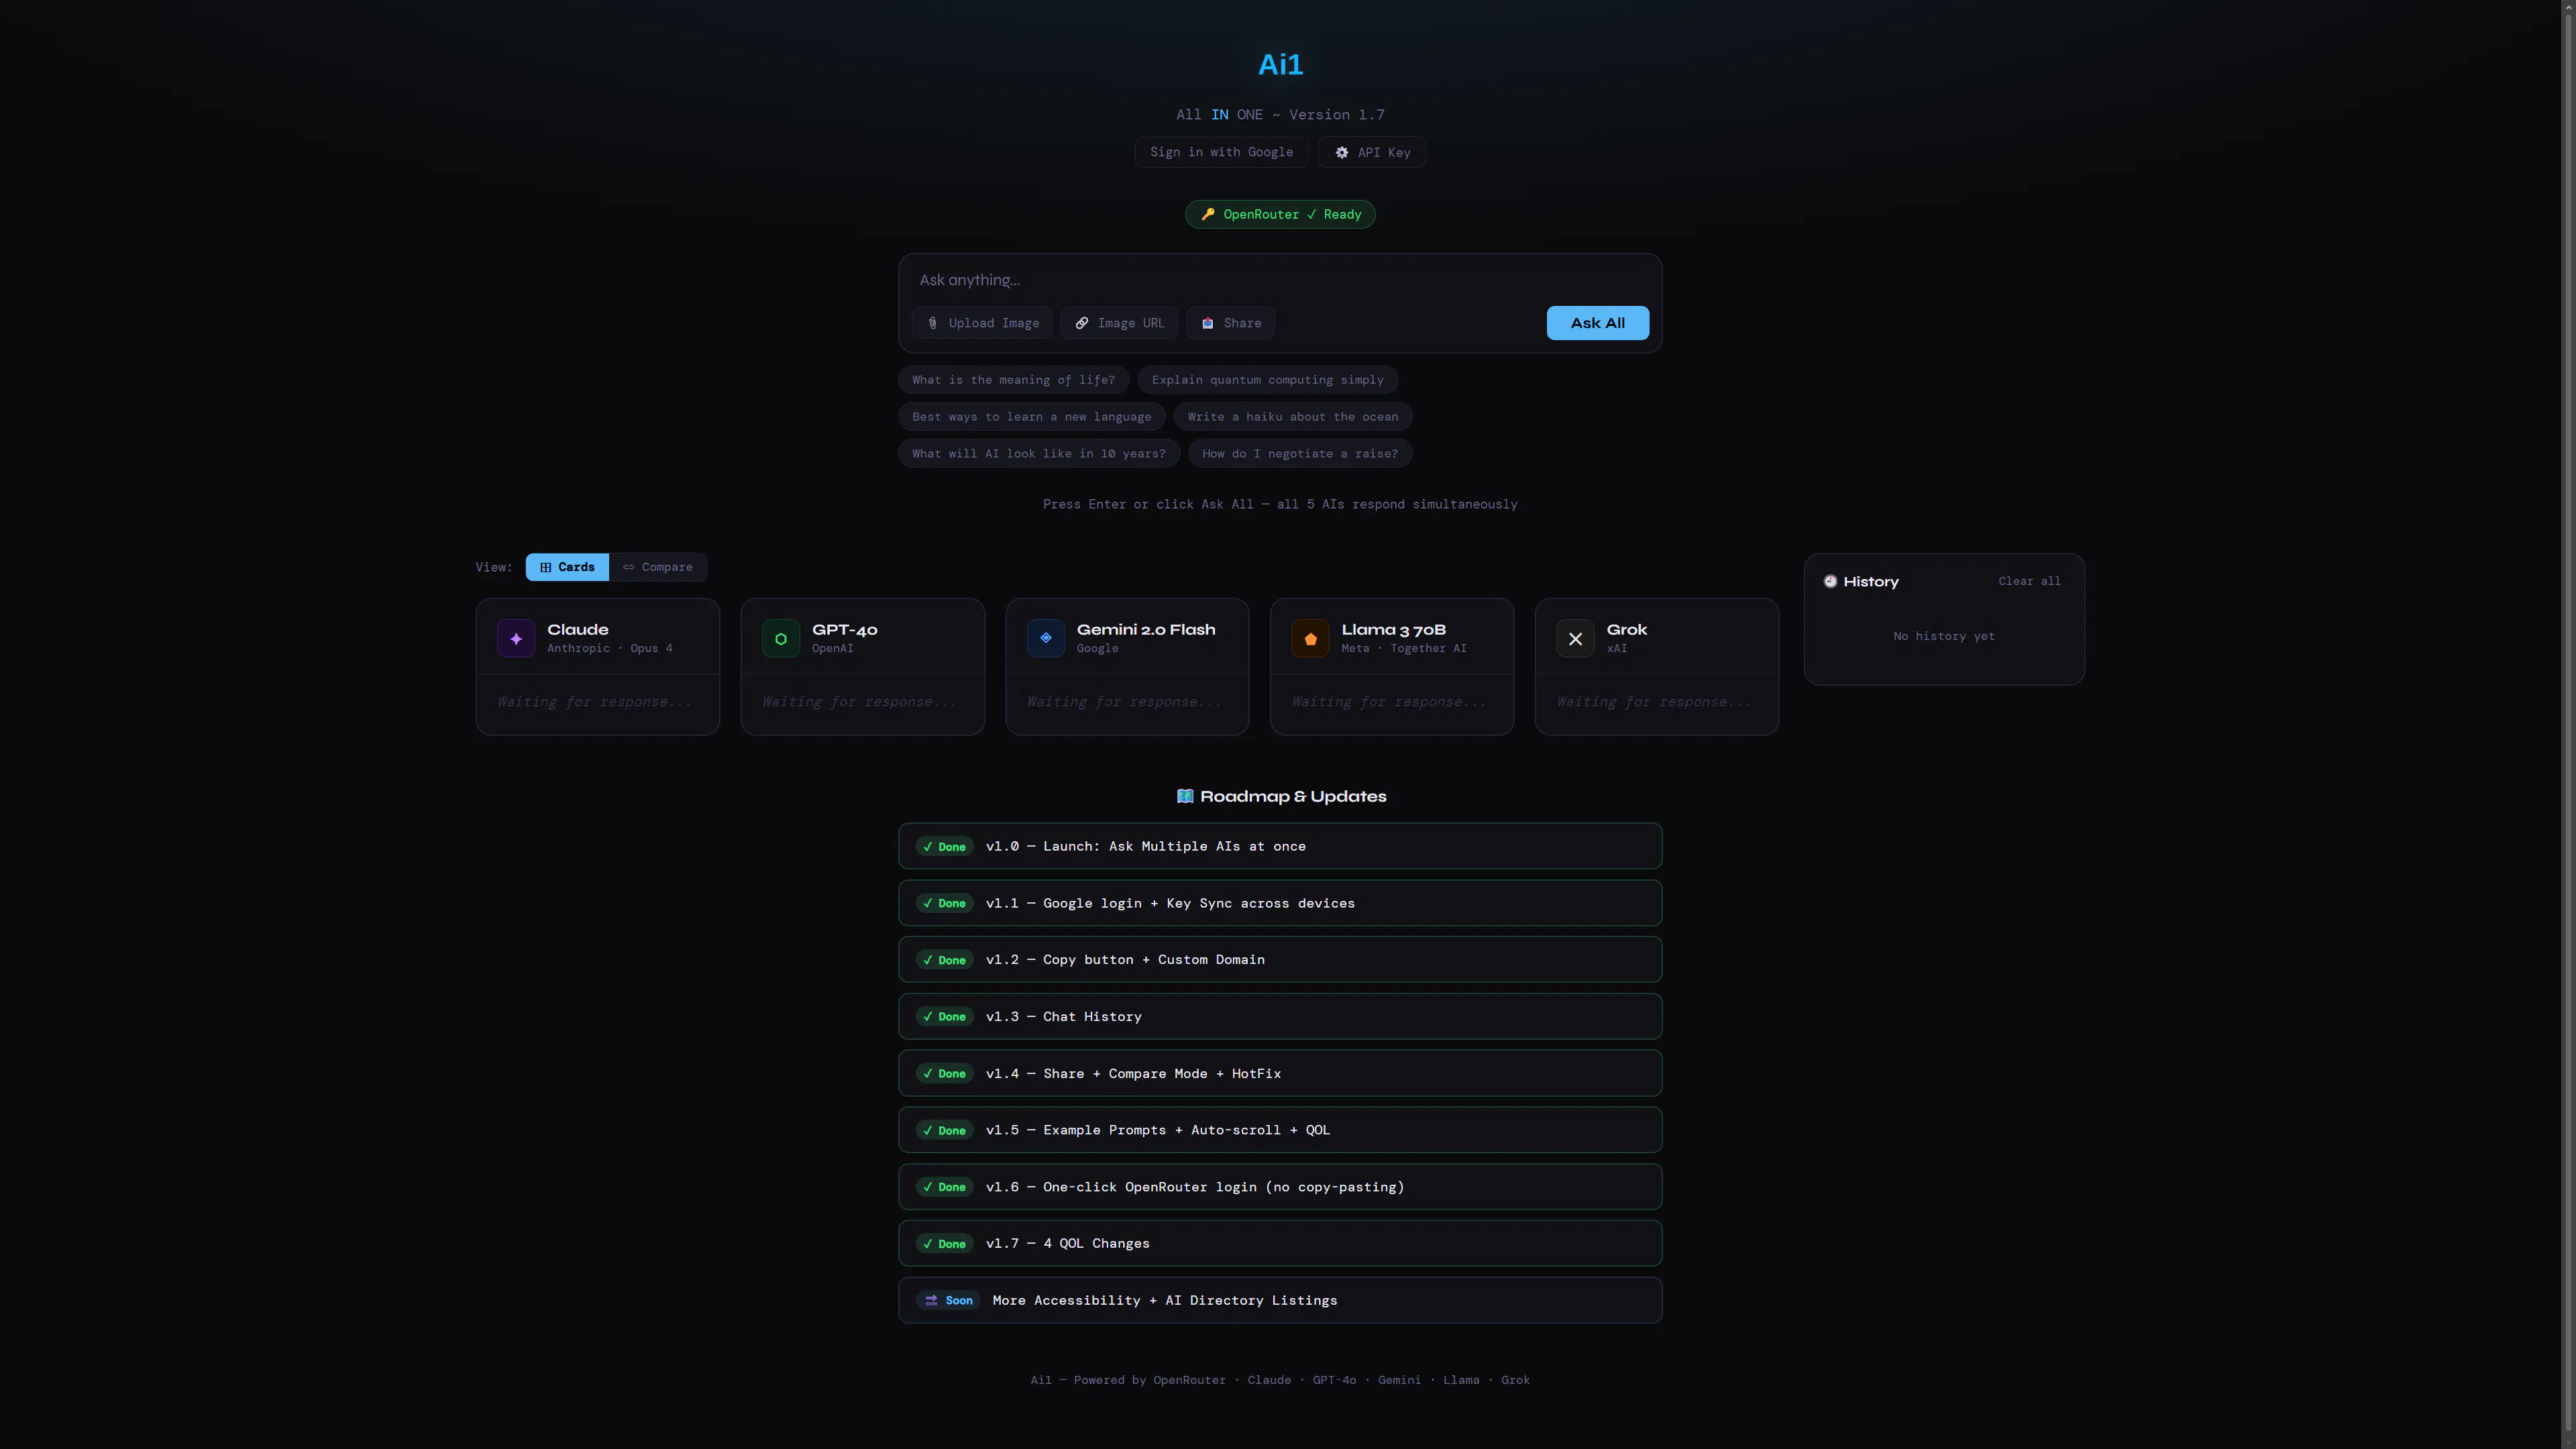This screenshot has width=2576, height=1449.
Task: Click the Claude card's waiting response text
Action: (595, 702)
